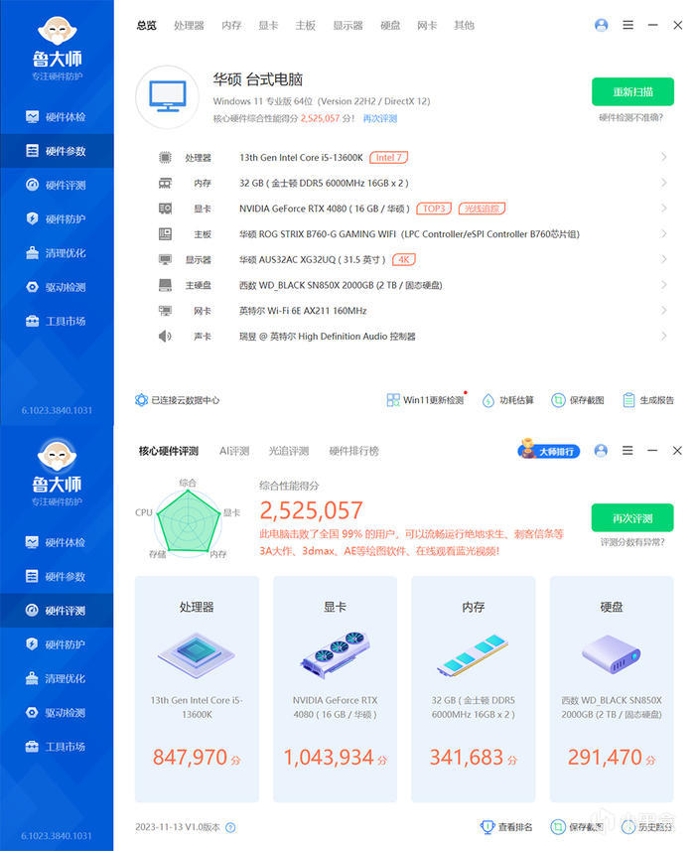Open 硬件防护 in the hardware parameters window sidebar

point(57,218)
